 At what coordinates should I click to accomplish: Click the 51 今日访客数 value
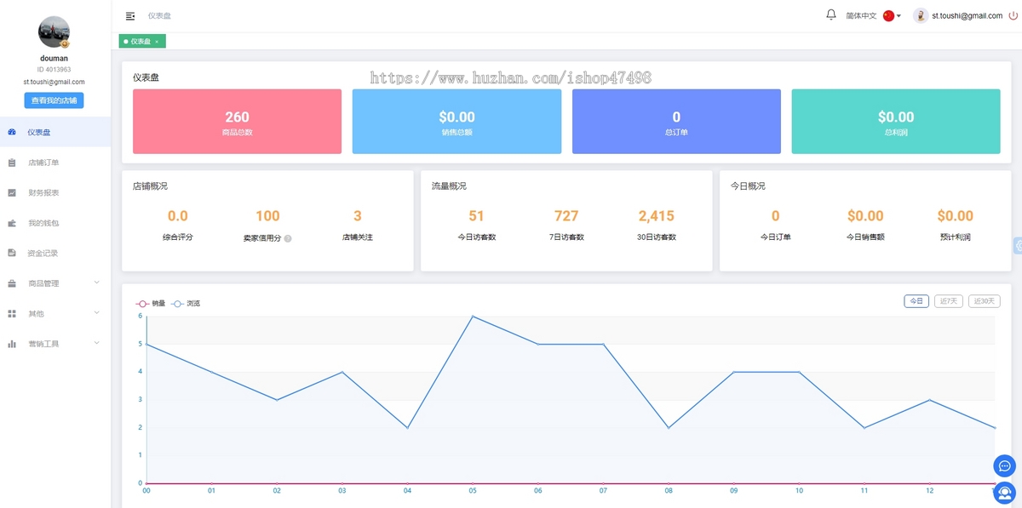[476, 216]
